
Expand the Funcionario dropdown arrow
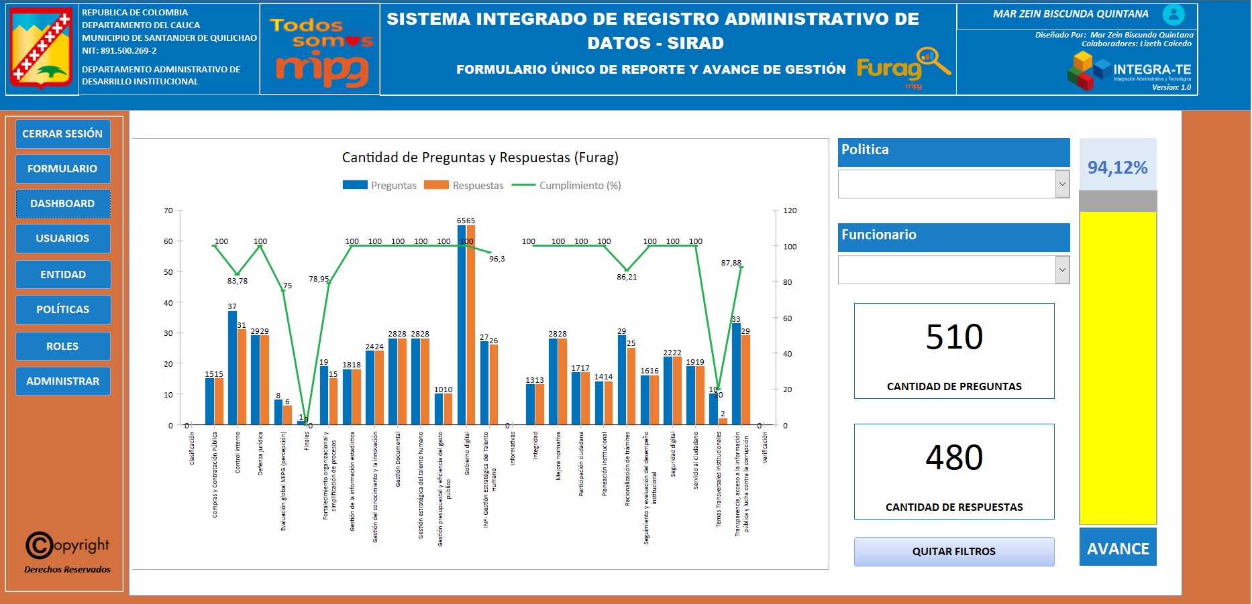tap(1062, 269)
